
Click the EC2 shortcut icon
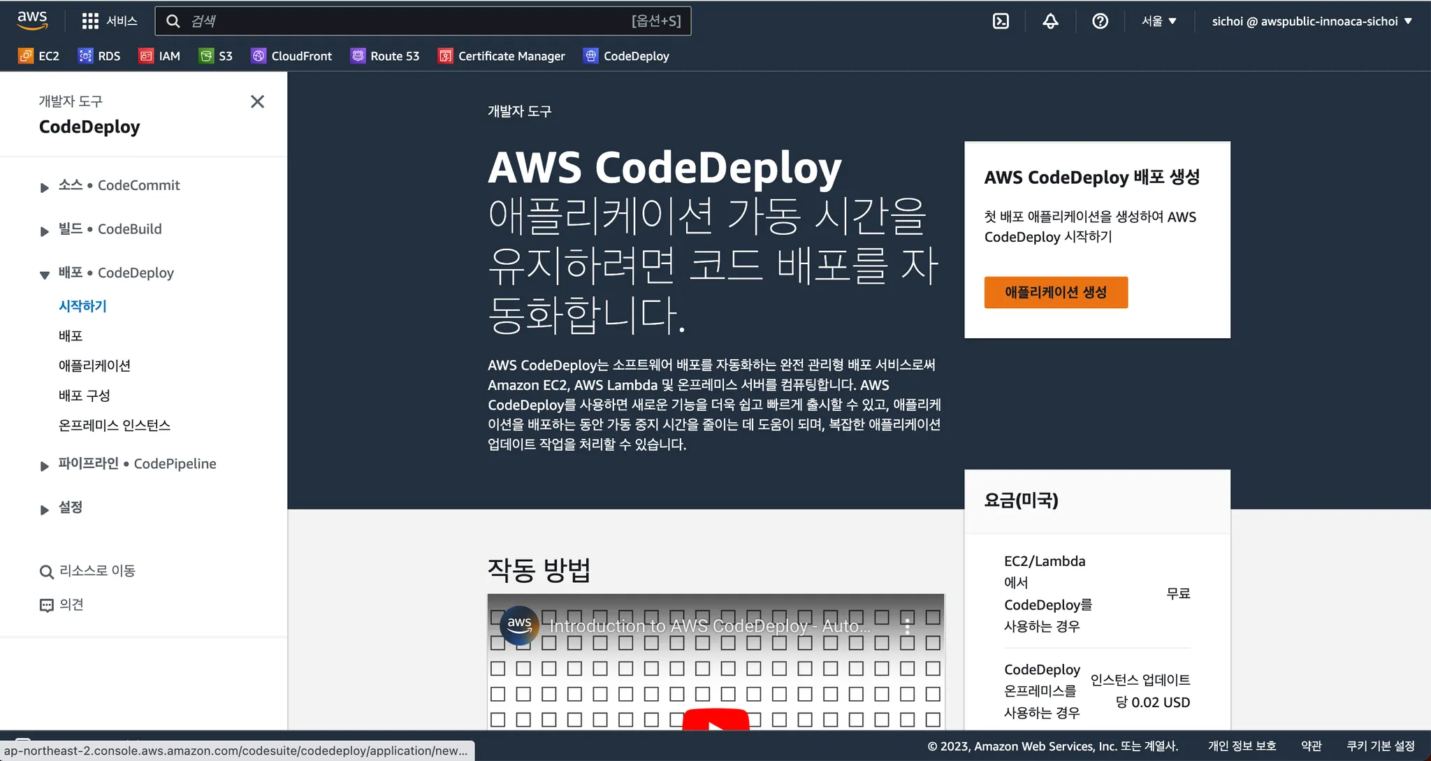point(26,56)
